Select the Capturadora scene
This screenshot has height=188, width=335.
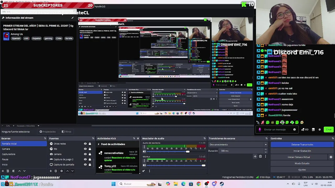(24, 154)
